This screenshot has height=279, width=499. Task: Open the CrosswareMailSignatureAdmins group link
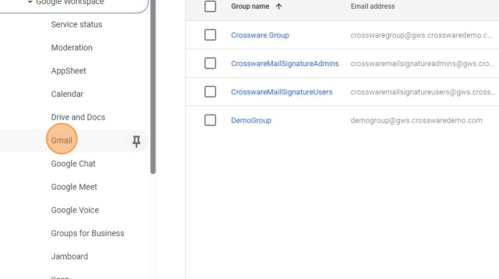[x=284, y=64]
